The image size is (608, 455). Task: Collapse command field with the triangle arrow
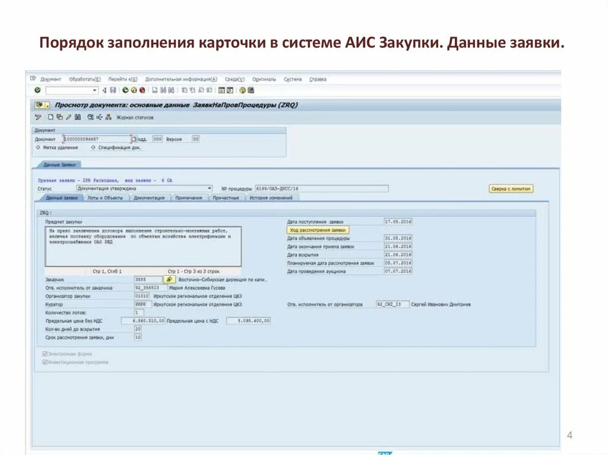tap(104, 90)
